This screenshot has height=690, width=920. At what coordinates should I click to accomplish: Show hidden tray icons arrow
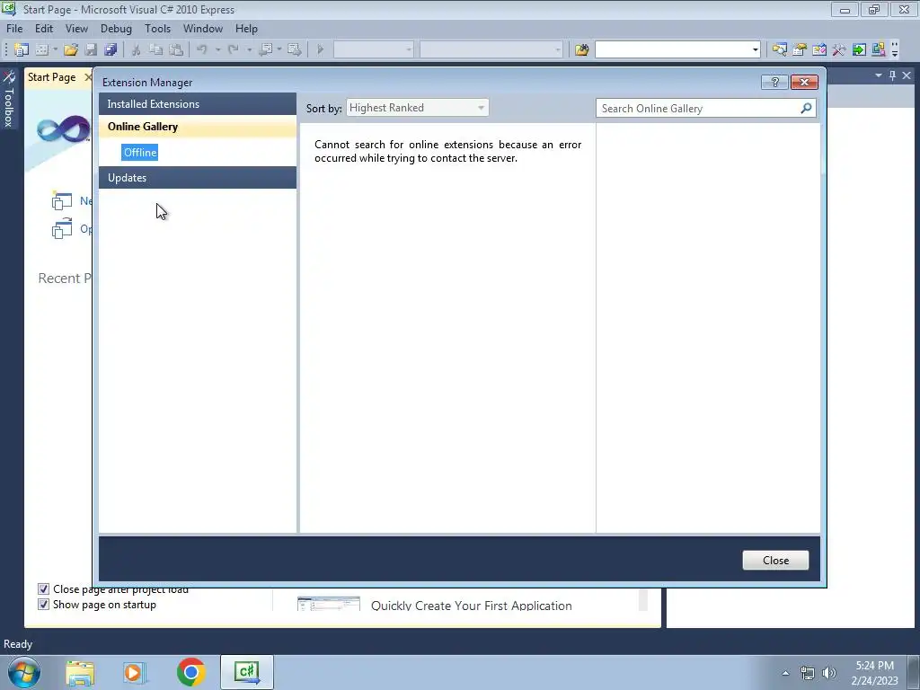coord(785,673)
